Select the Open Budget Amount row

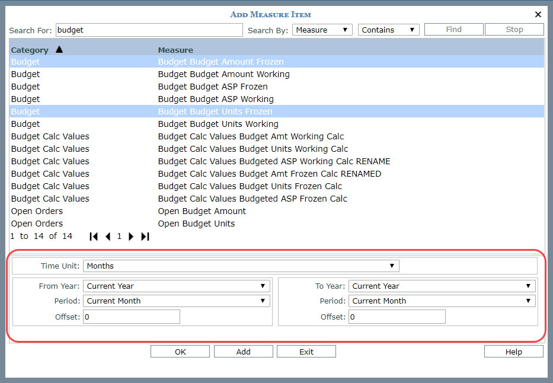(202, 211)
